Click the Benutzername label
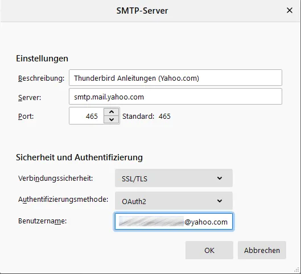301x274 pixels. [43, 221]
